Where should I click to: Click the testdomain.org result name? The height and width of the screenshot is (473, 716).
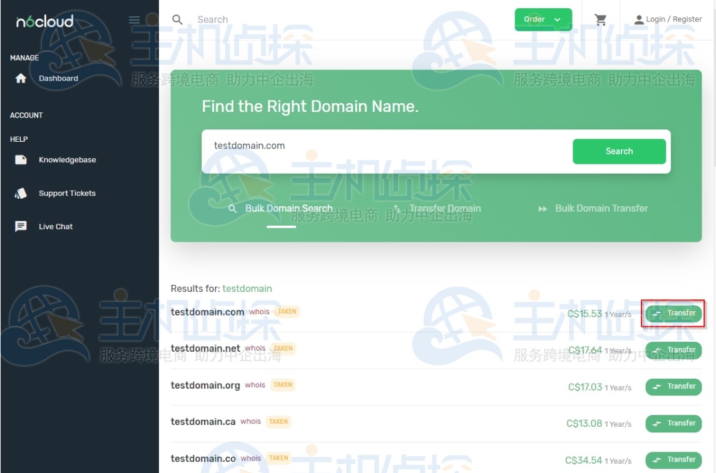[205, 386]
